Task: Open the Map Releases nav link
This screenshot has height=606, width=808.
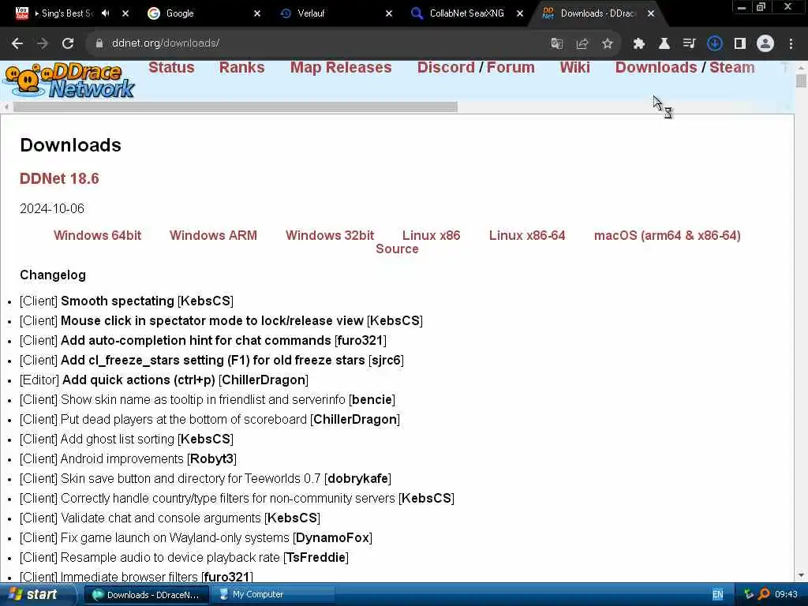Action: click(x=341, y=68)
